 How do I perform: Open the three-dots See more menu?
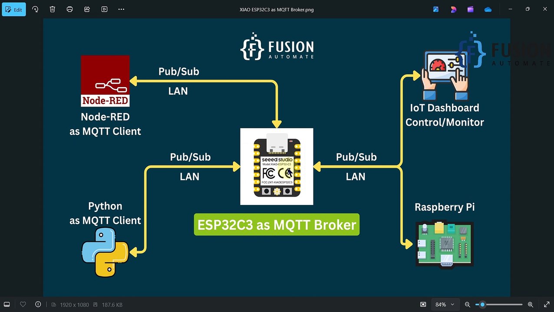point(122,9)
